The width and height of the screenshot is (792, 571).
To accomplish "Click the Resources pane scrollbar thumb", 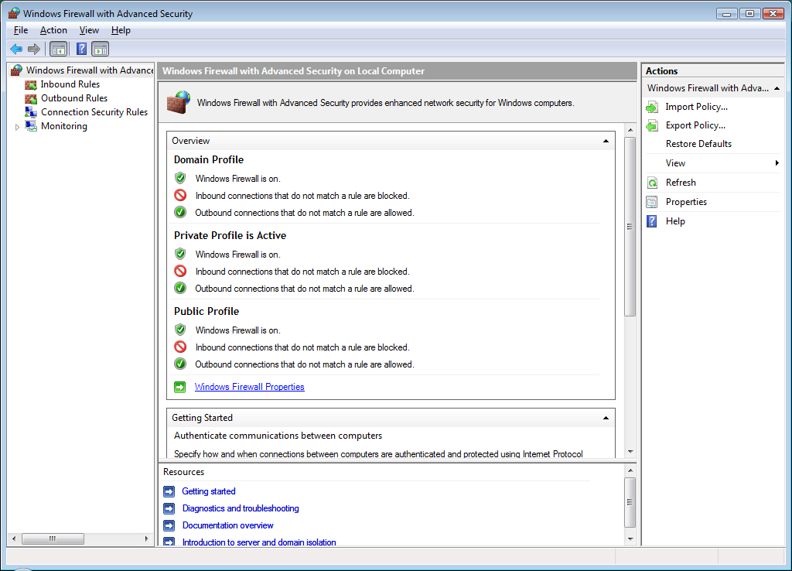I will click(630, 502).
